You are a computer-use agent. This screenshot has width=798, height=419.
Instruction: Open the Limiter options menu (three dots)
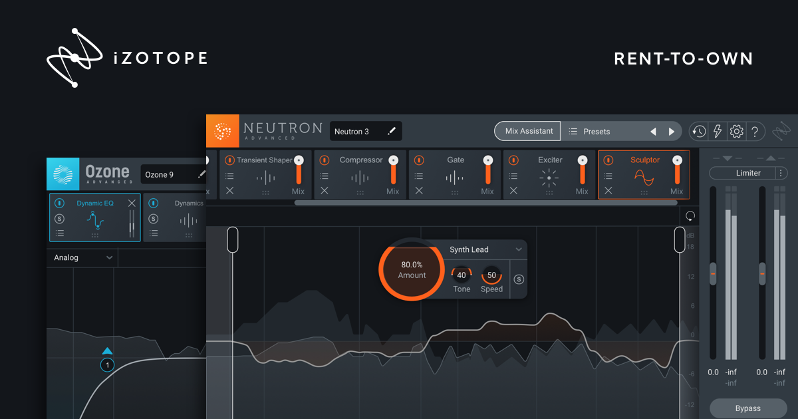(x=781, y=173)
